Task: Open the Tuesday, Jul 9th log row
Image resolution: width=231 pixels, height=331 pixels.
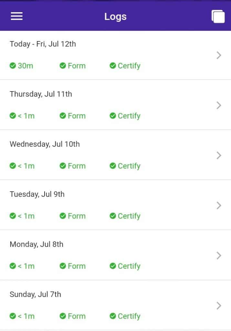Action: 219,205
